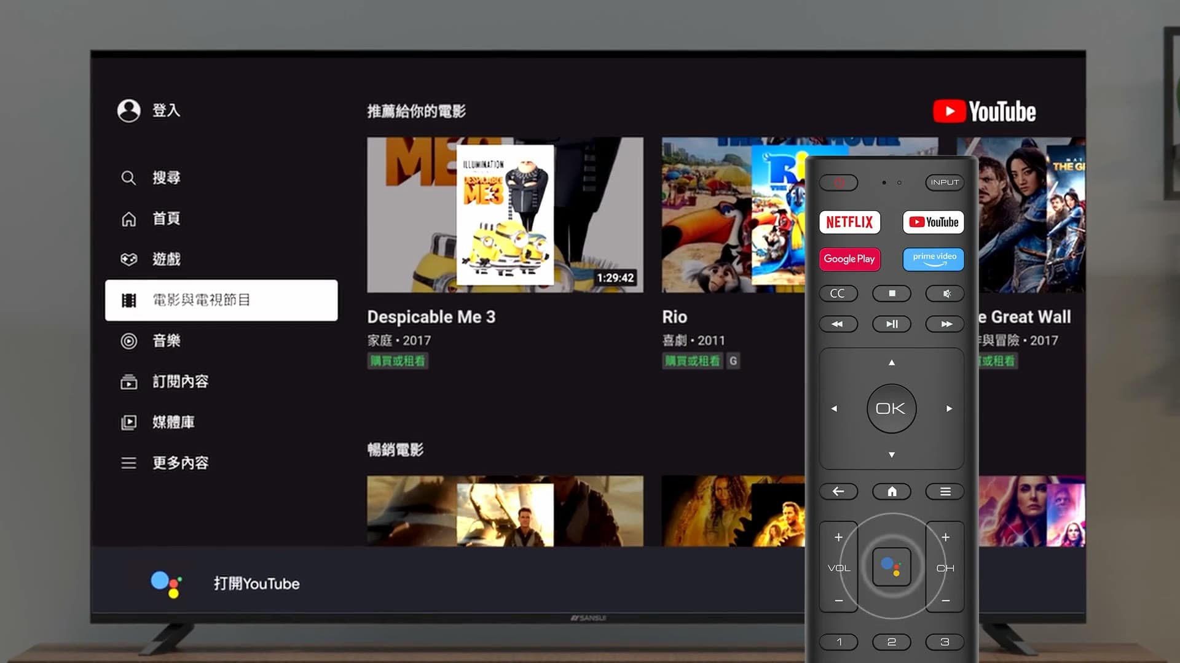Click the G rating badge under Rio
Screen dimensions: 1180x663
pos(733,361)
